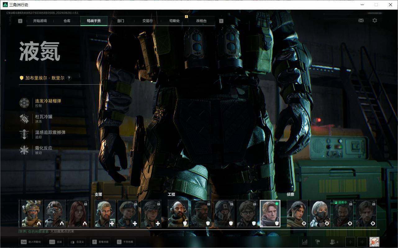Open the 自定义 customize button
Screen dimensions: 398x248
point(77,241)
